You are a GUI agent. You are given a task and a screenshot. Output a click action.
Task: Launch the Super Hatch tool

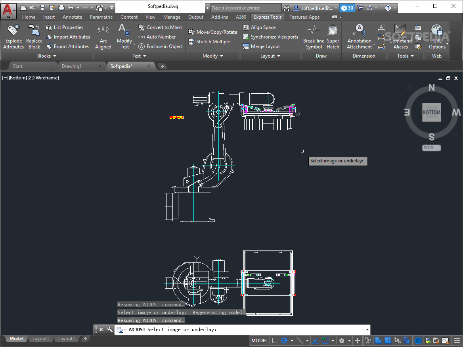[333, 37]
